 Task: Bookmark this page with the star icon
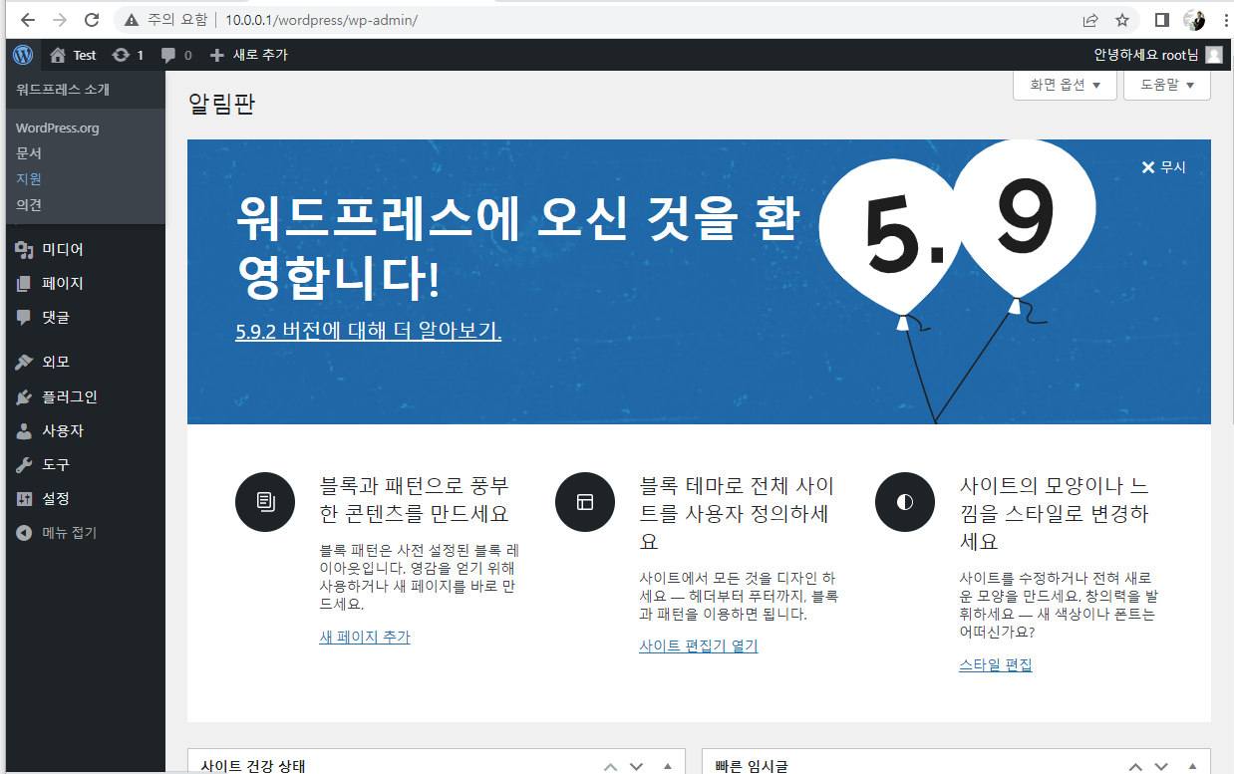[x=1122, y=20]
